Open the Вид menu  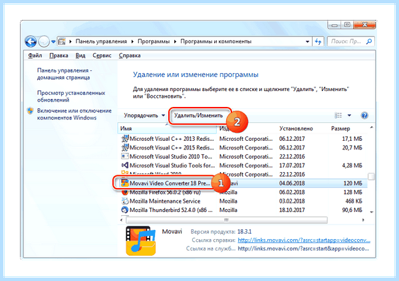click(80, 55)
